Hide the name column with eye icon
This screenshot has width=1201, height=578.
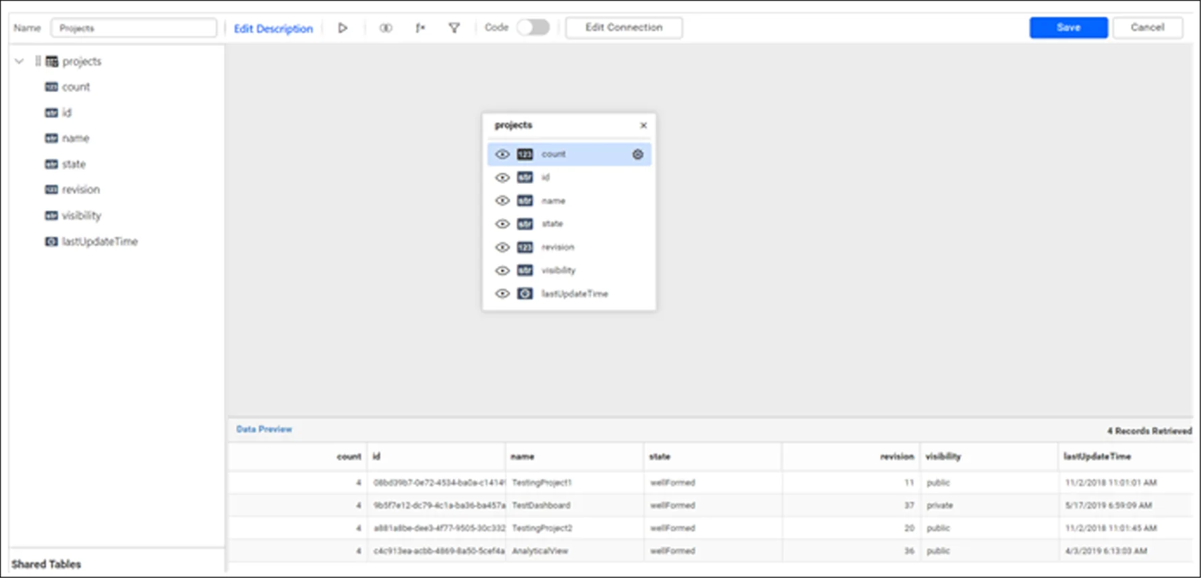pos(502,201)
